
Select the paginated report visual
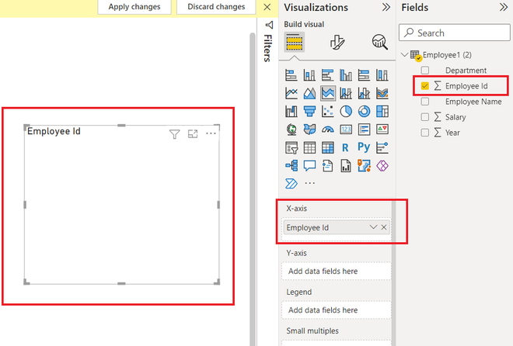pos(346,166)
